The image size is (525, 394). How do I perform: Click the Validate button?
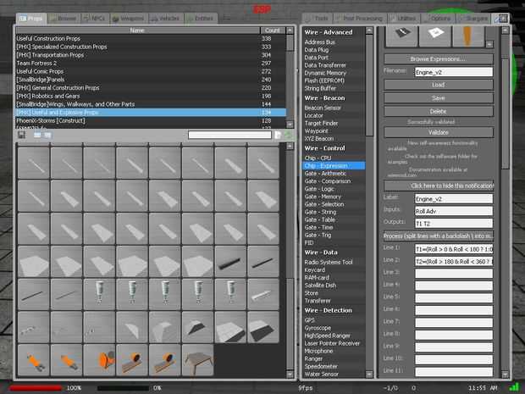(x=439, y=132)
